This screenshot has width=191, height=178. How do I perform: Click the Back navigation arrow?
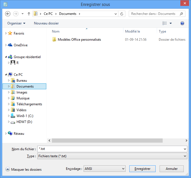point(8,14)
